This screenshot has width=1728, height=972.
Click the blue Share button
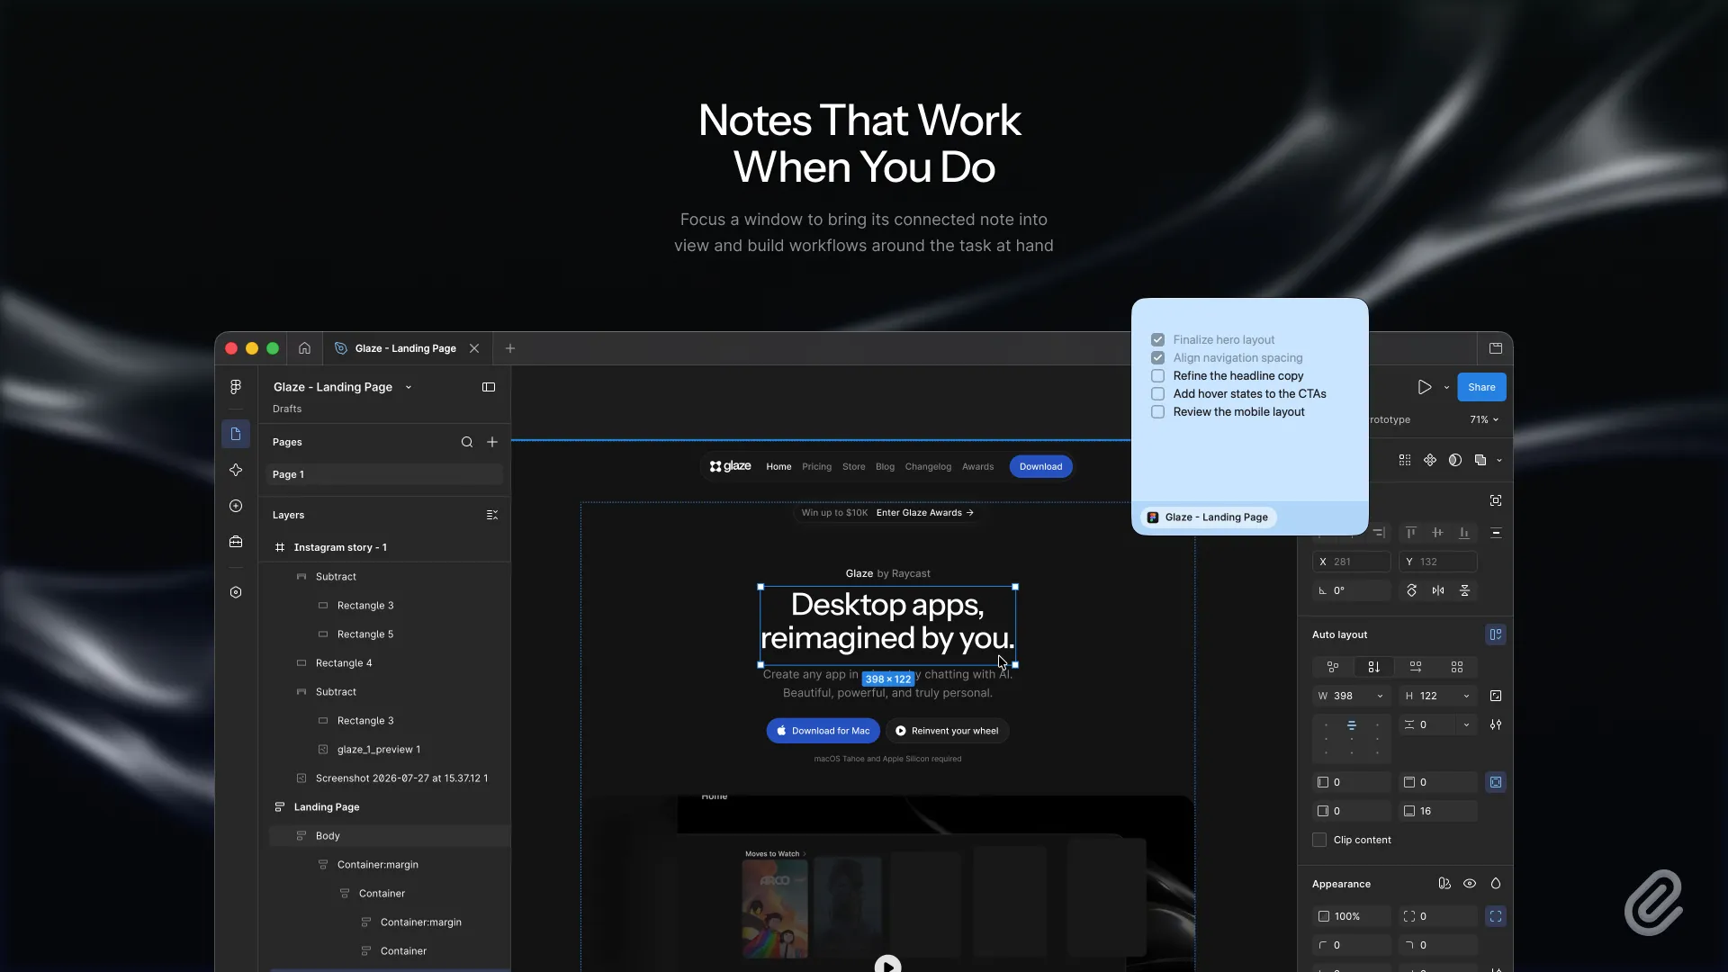1481,387
